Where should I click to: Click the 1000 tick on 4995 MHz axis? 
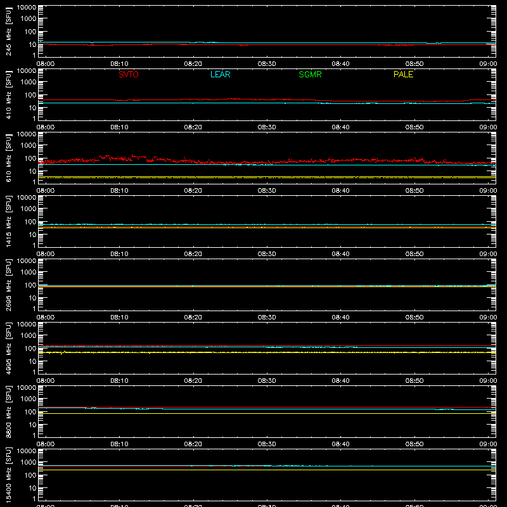tap(29, 336)
